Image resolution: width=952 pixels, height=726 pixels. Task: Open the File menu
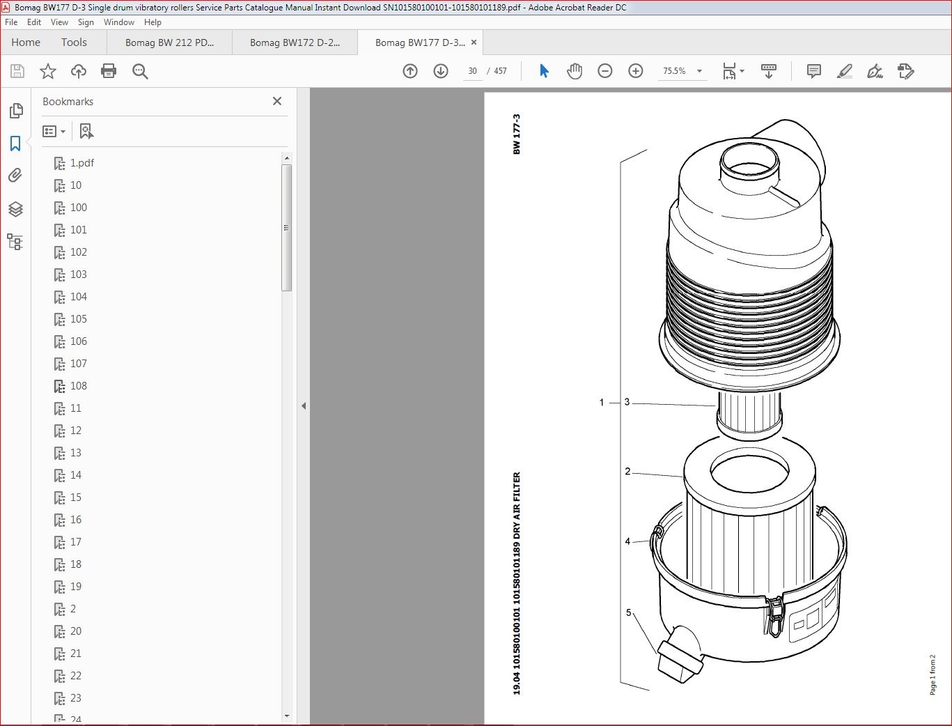(11, 22)
